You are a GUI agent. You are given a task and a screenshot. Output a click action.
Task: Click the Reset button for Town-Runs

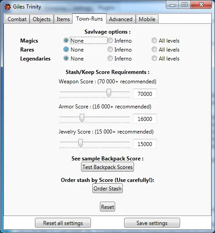(x=107, y=207)
